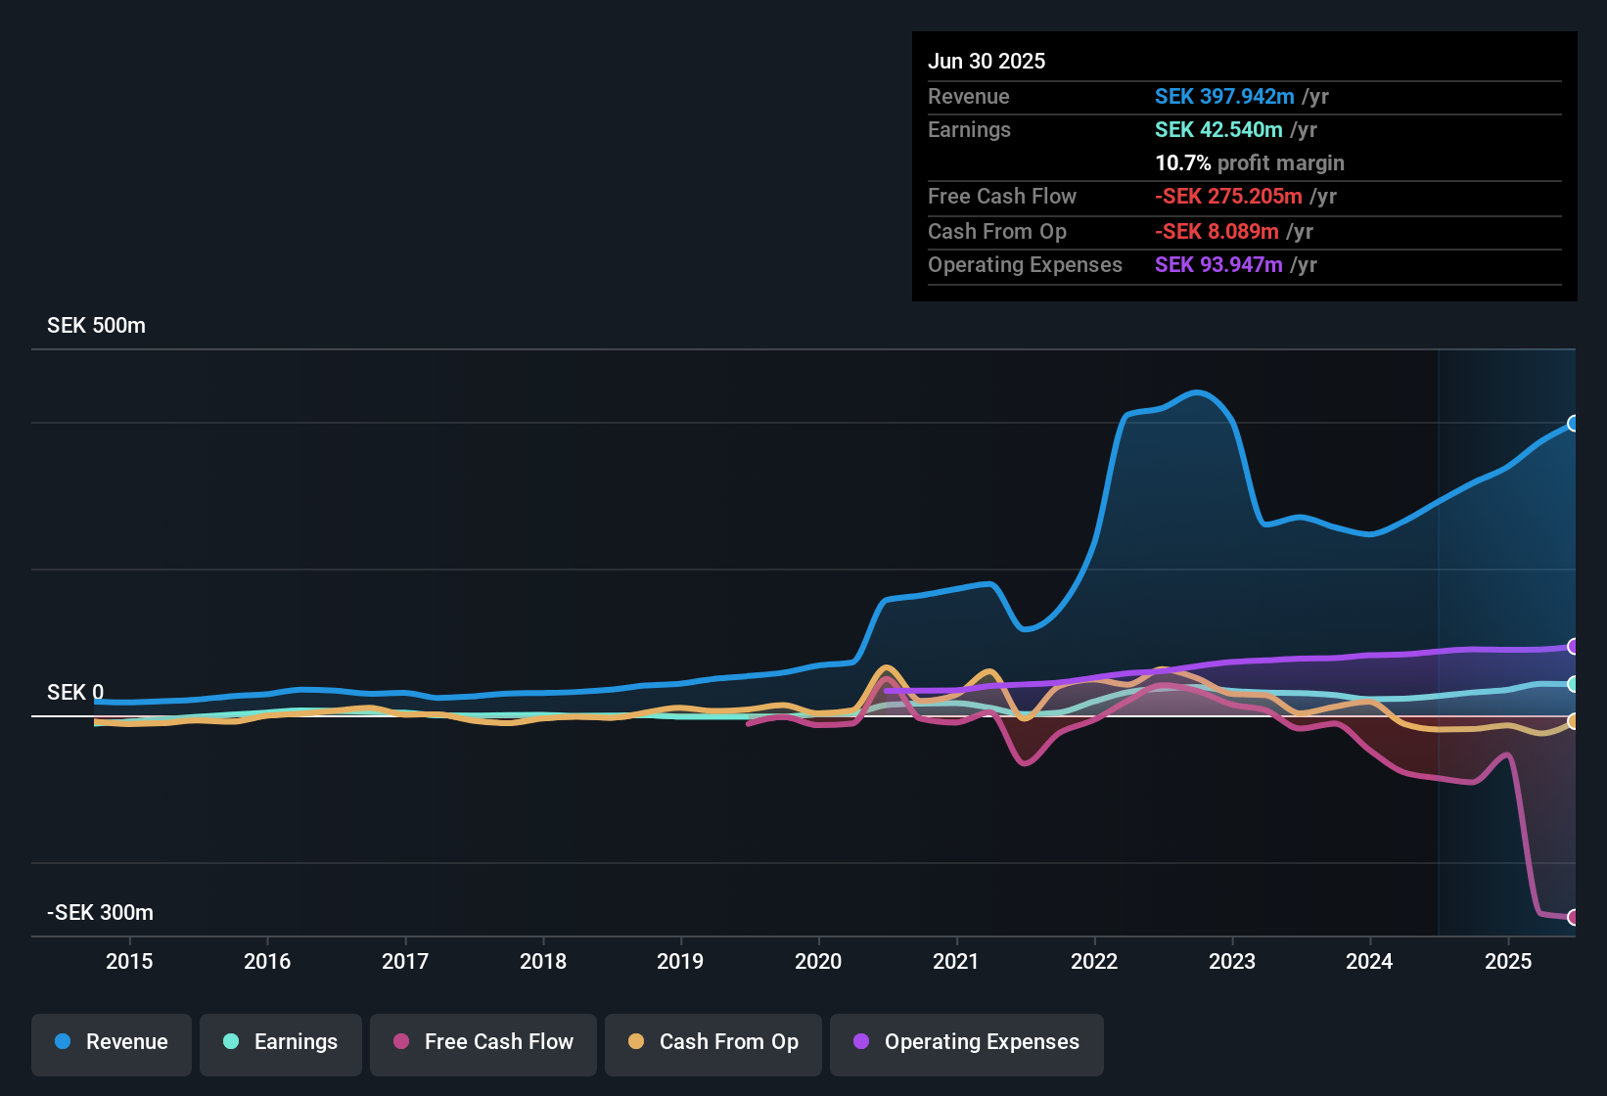The image size is (1607, 1096).
Task: Click the purple Operating Expenses legend dot
Action: (x=861, y=1041)
